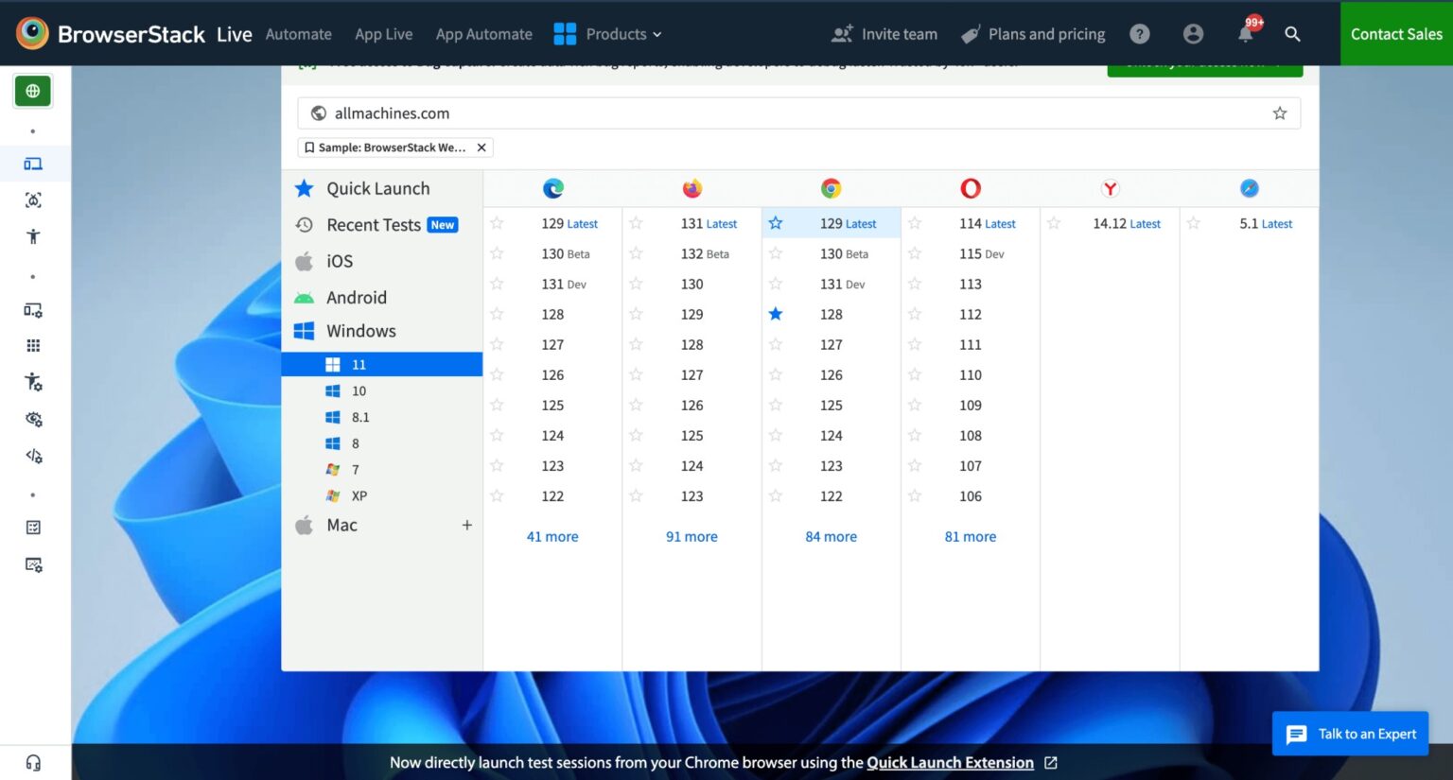This screenshot has width=1453, height=780.
Task: Show 41 more Edge versions
Action: point(552,536)
